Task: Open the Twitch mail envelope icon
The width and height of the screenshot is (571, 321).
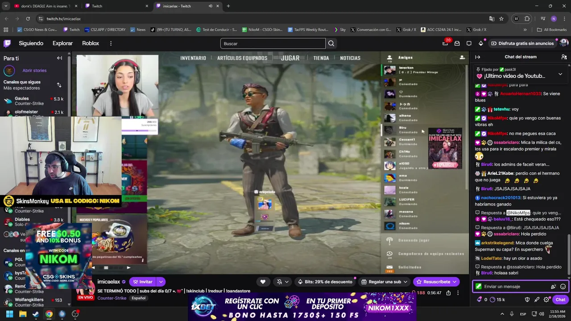Action: (457, 43)
